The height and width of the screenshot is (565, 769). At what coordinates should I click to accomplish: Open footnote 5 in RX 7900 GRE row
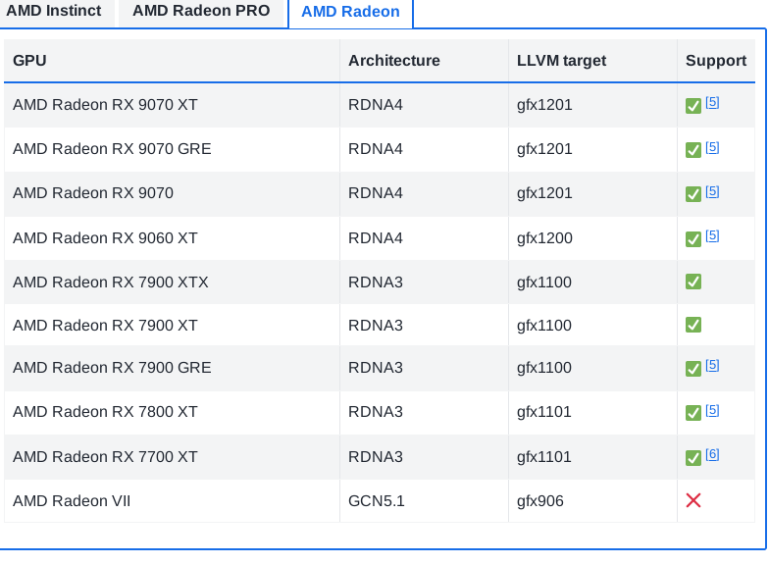click(712, 365)
